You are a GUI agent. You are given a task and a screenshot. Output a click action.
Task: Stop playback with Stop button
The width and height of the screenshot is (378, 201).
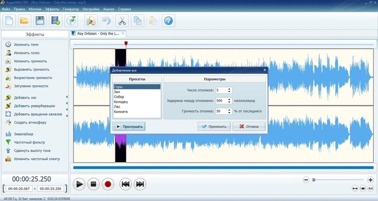[93, 184]
